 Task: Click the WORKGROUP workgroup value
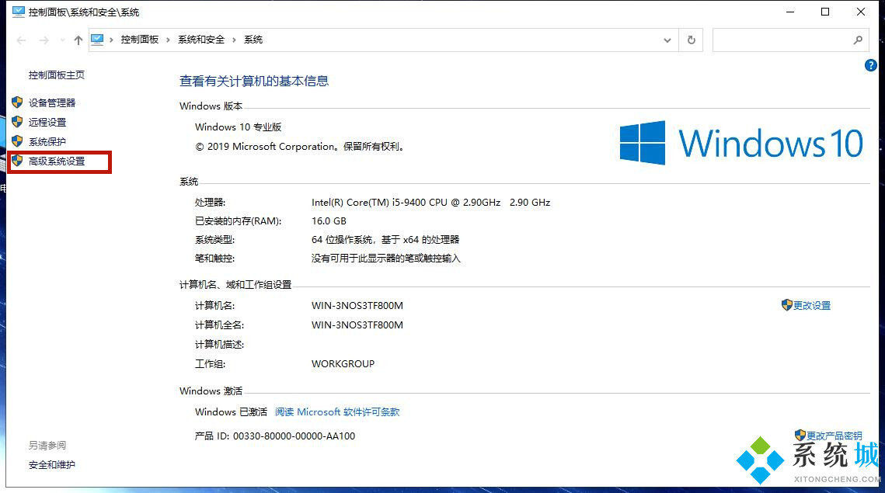343,364
